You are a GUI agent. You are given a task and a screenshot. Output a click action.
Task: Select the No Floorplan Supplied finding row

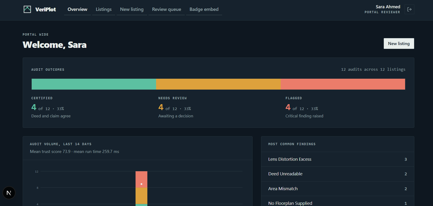click(x=337, y=201)
